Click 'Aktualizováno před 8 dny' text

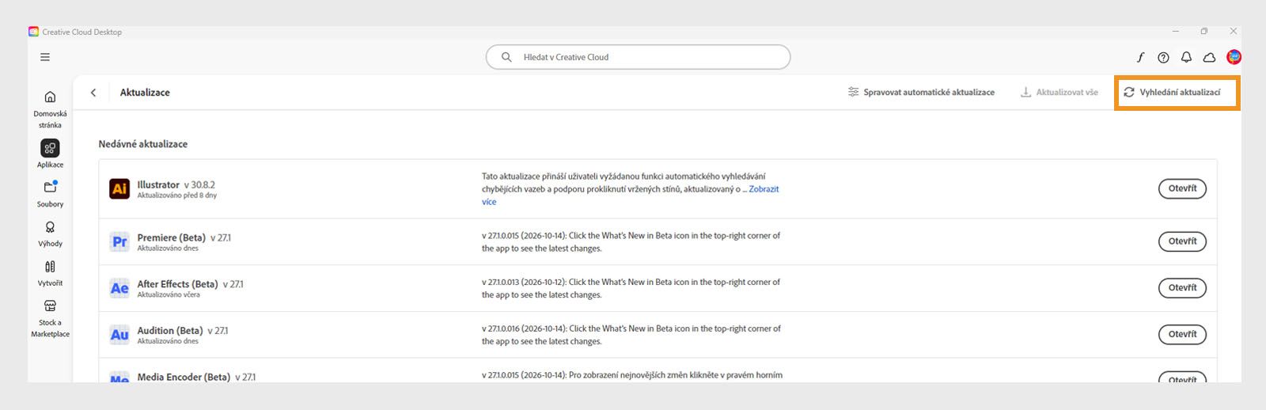click(176, 196)
